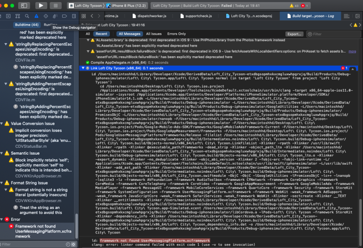Collapse stringByAddingPercentEscapesUsingEncoding warning
363x248 pixels.
(5, 84)
